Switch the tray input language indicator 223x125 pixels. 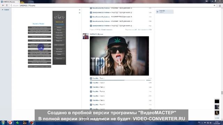pos(199,123)
